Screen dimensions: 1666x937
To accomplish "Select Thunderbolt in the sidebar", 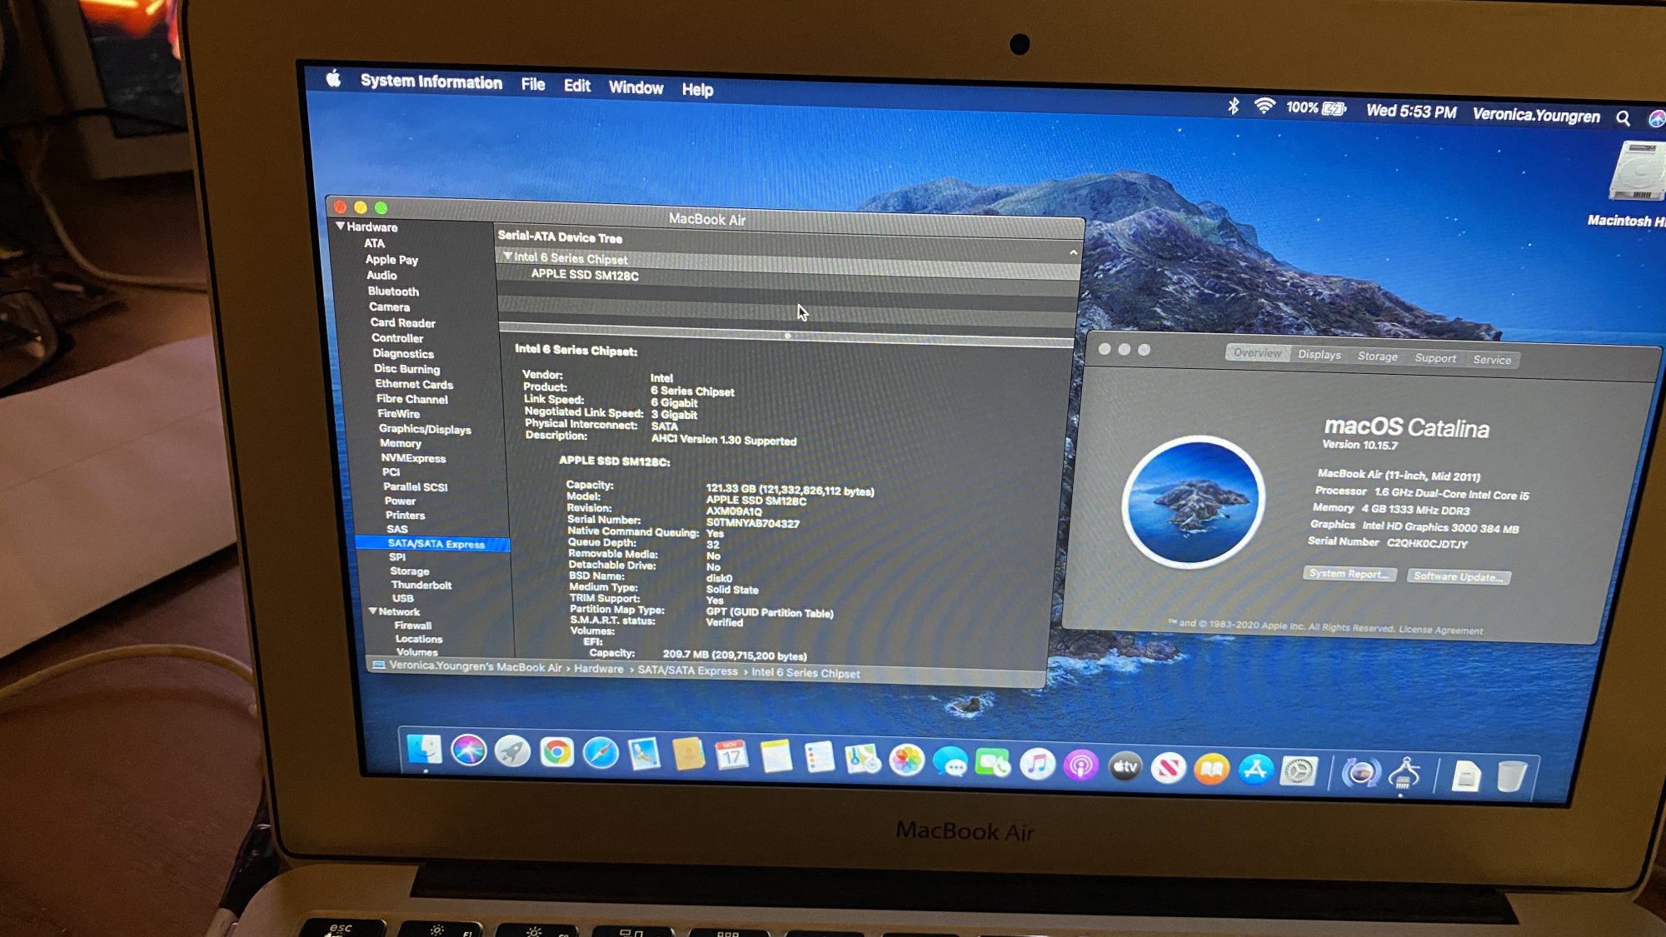I will pos(421,585).
